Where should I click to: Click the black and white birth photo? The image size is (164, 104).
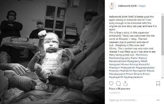click(x=52, y=52)
